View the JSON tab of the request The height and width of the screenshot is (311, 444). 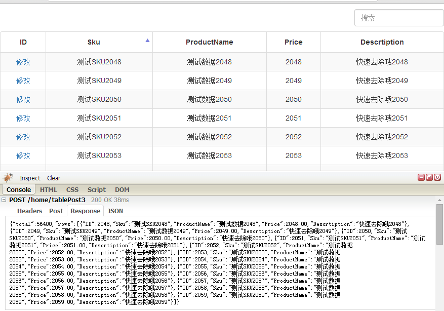pos(115,211)
